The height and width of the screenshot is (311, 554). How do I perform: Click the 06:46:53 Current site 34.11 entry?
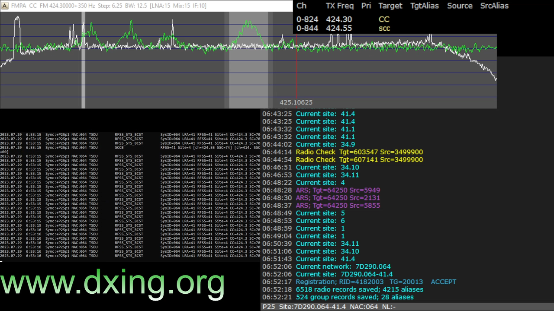coord(310,175)
